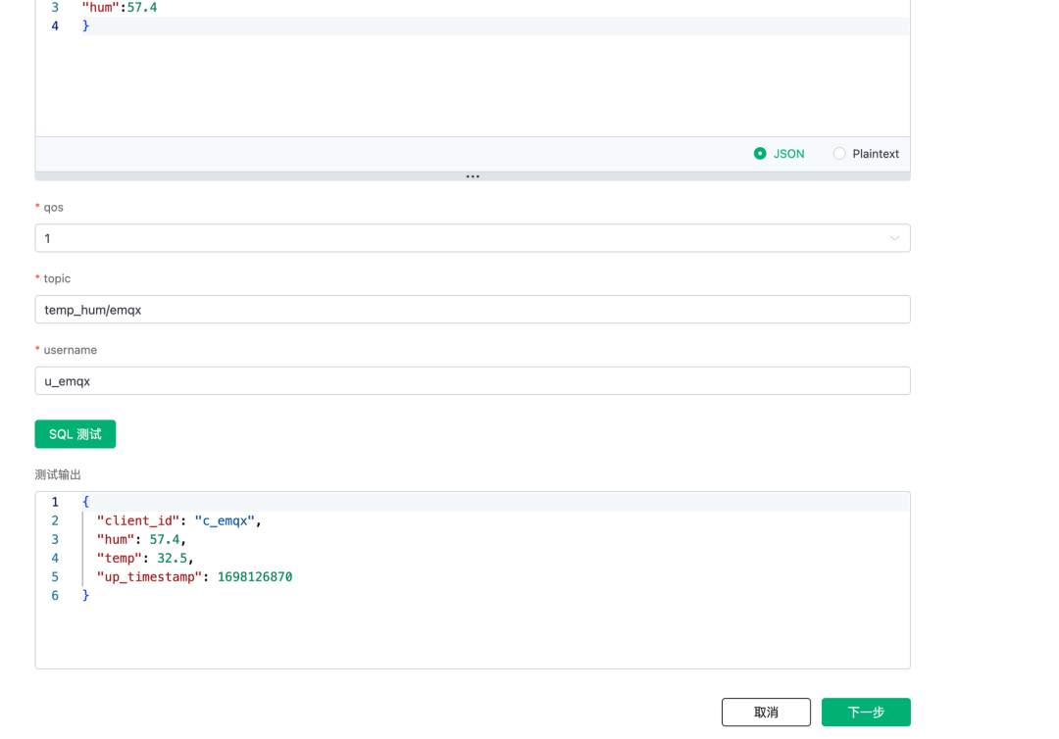Proceed with the 下一步 button
The image size is (1059, 739).
(866, 713)
